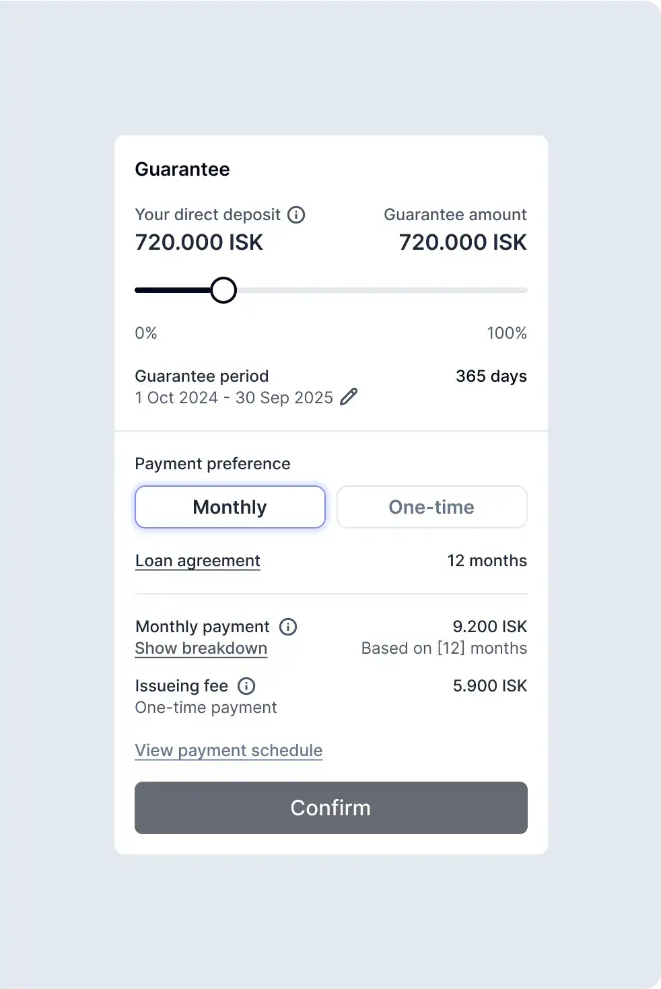Click the 12 months loan term text

tap(487, 561)
